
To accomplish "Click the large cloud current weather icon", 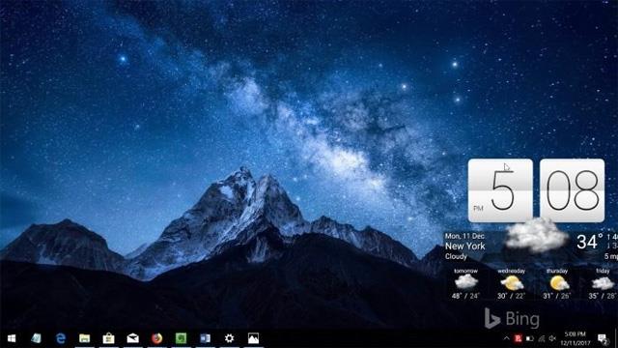I will coord(537,236).
